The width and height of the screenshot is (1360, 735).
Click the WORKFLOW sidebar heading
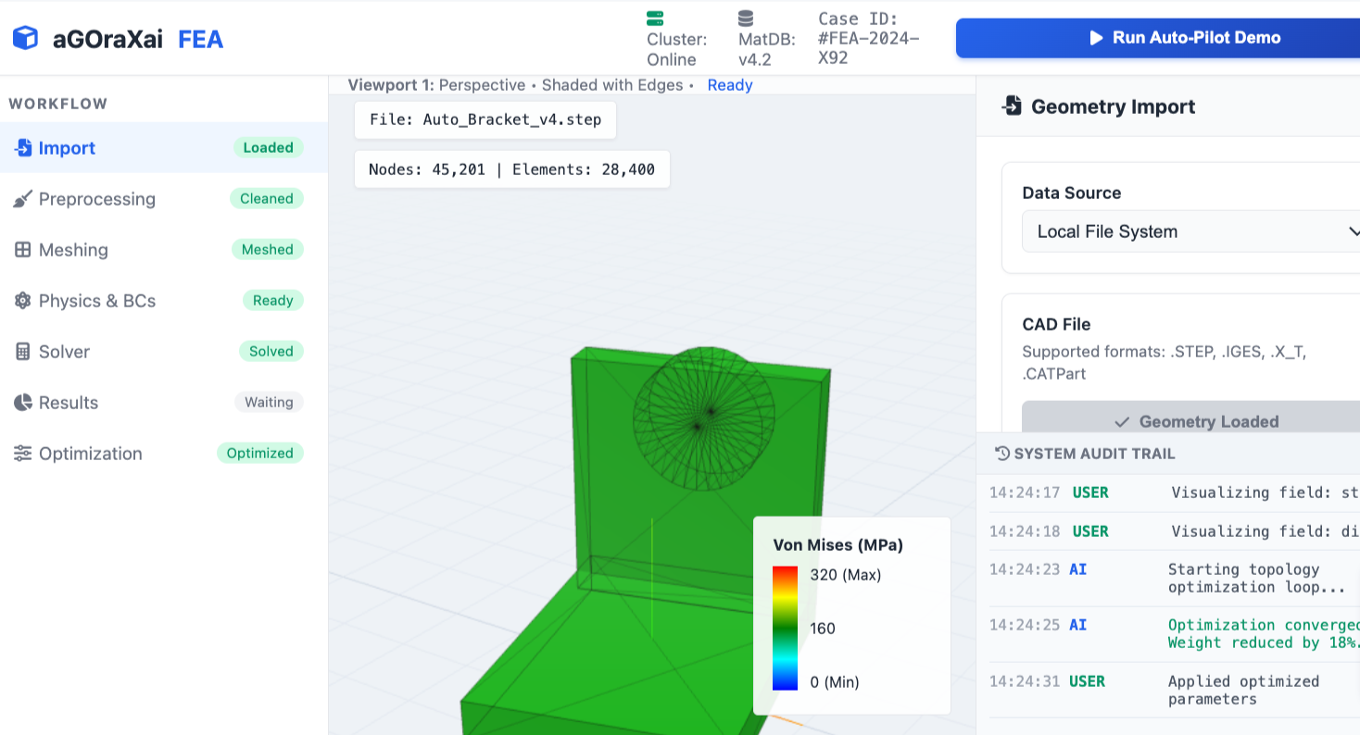click(58, 104)
